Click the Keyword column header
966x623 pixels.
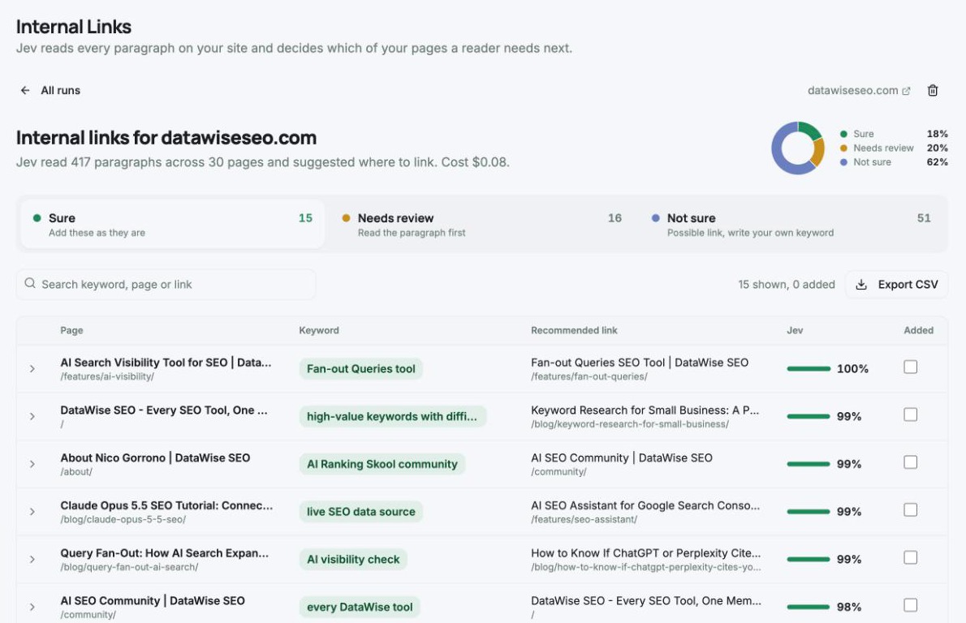click(x=319, y=330)
